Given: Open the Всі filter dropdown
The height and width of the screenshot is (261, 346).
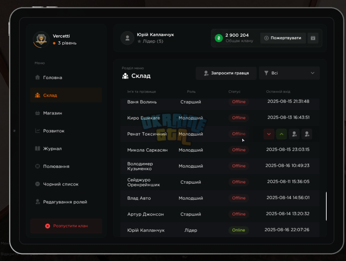Looking at the screenshot, I should [289, 73].
